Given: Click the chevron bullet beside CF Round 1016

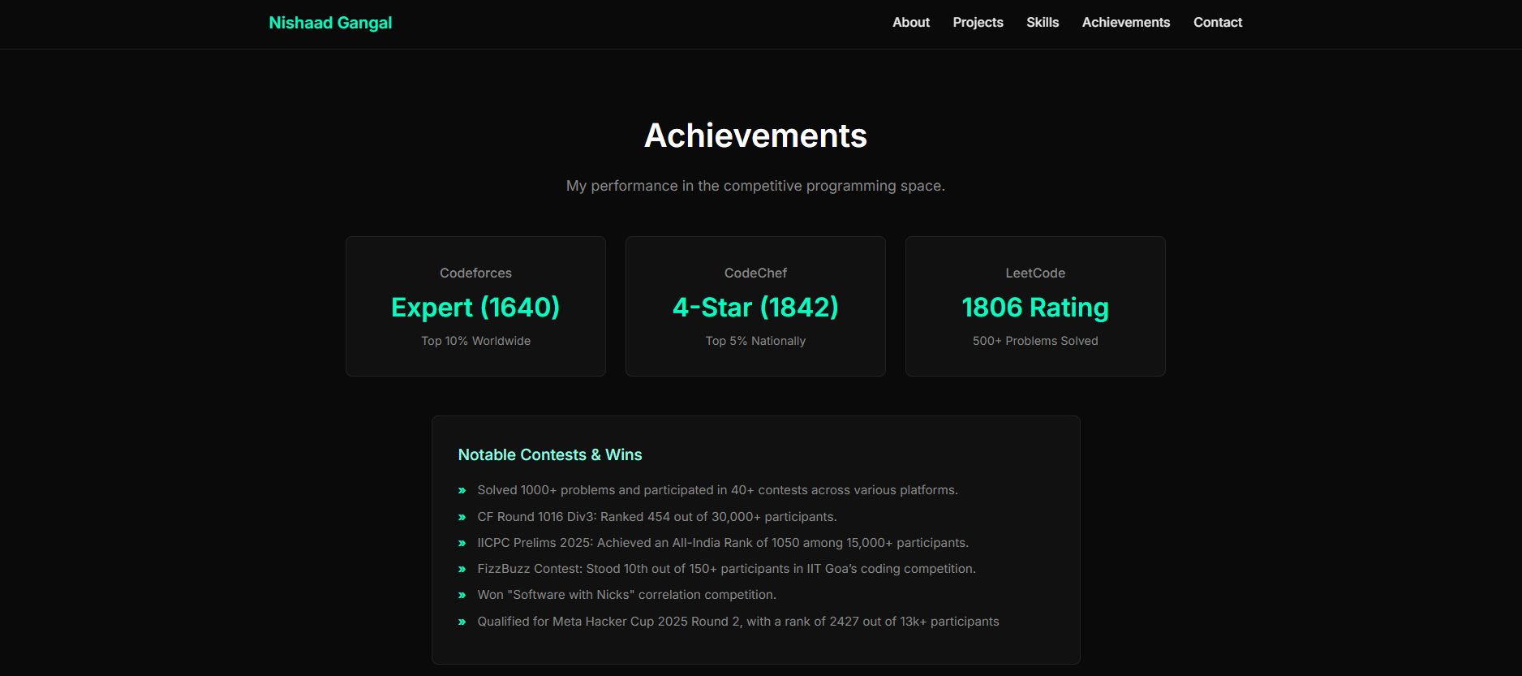Looking at the screenshot, I should pos(462,518).
